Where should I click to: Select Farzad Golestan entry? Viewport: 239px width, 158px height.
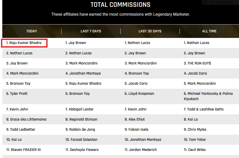click(81, 140)
